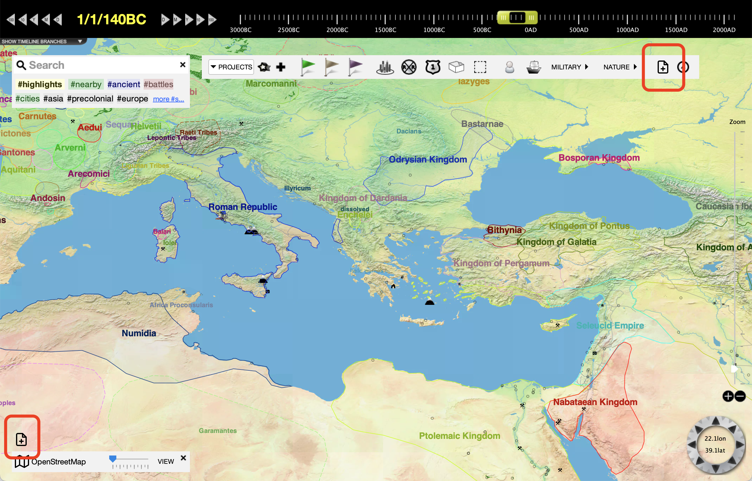
Task: Click the green flag icon
Action: [x=307, y=66]
